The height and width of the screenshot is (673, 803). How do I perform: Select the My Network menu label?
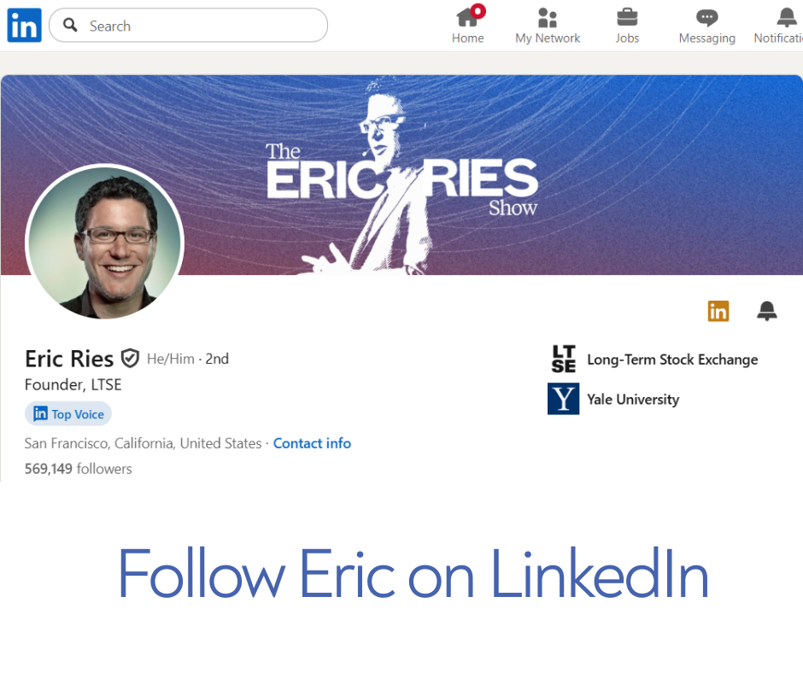(548, 38)
